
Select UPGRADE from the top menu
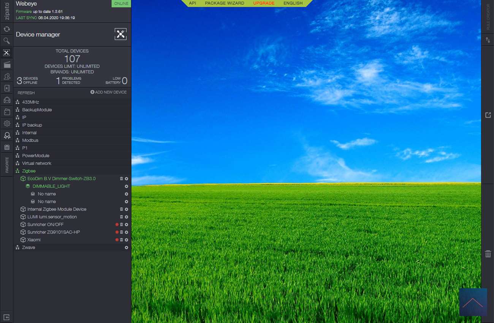click(x=264, y=3)
